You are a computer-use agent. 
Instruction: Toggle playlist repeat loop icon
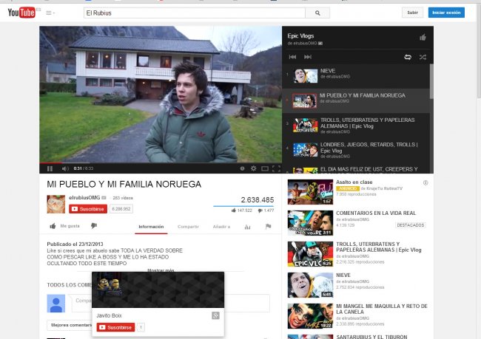[x=408, y=57]
